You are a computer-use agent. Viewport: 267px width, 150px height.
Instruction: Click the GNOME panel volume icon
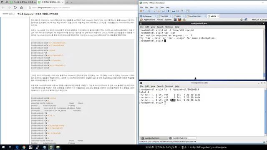(242, 20)
